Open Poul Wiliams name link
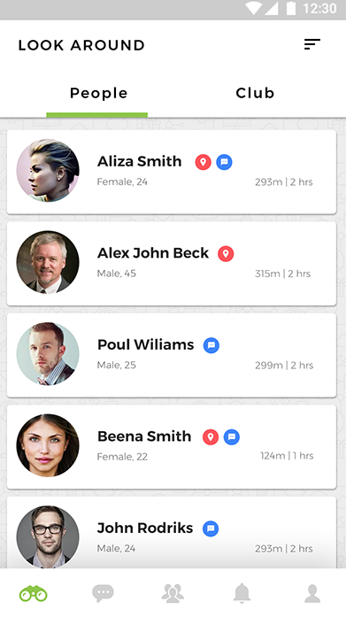 click(145, 344)
